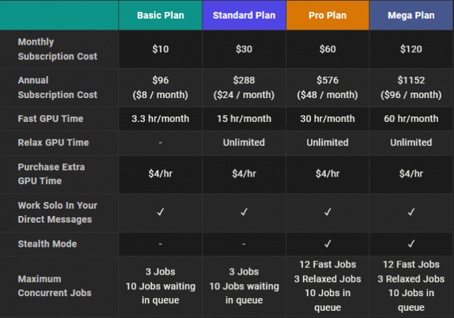Click the $10 monthly price cell

coord(160,49)
